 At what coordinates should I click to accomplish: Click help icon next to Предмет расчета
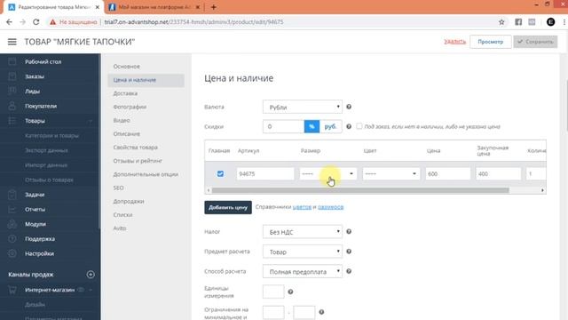[x=349, y=251]
